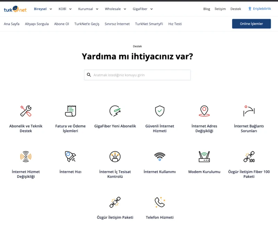
Task: Open the Blog link
Action: [206, 9]
